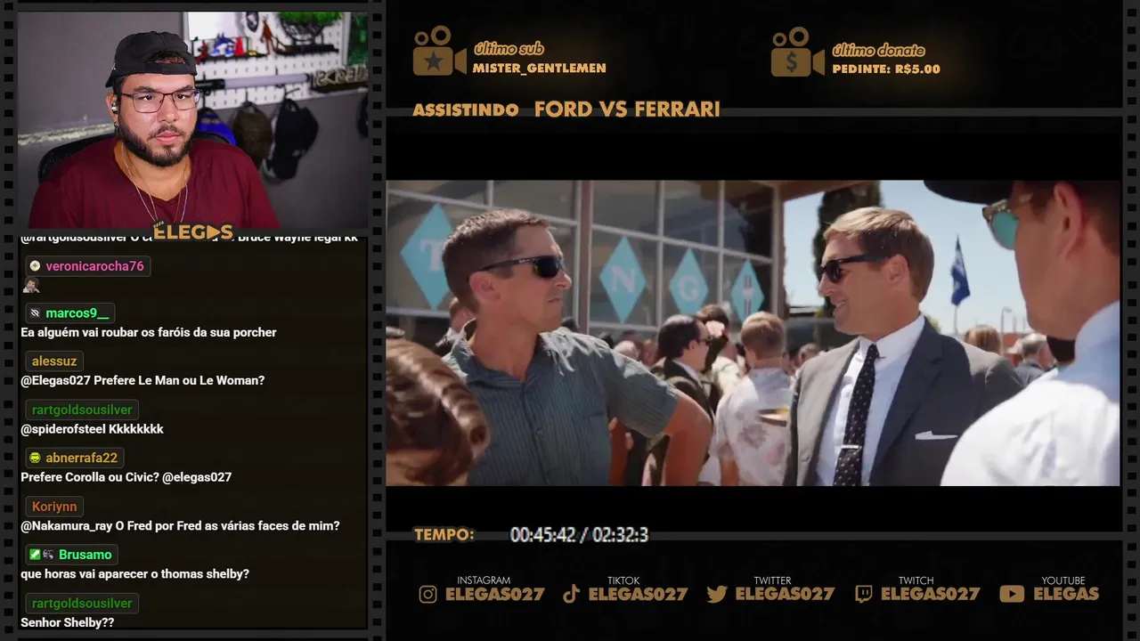Open Brusamo chat username
The image size is (1140, 641).
85,555
